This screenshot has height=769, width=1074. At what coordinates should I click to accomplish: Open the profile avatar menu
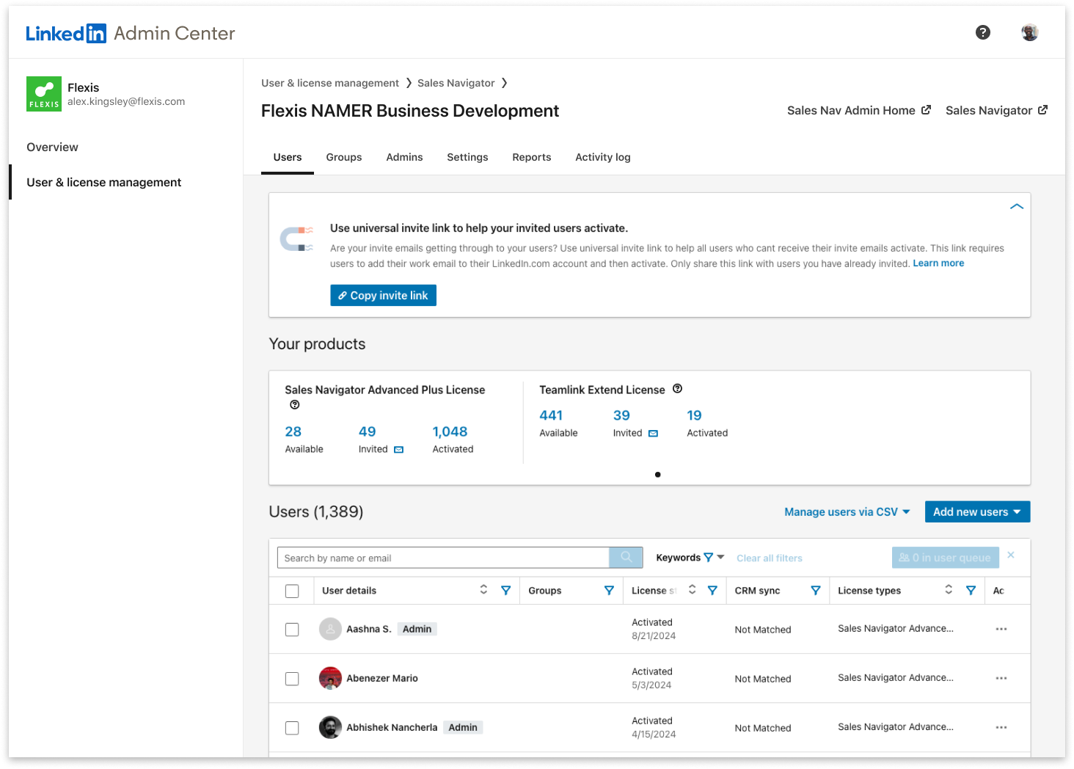tap(1030, 32)
